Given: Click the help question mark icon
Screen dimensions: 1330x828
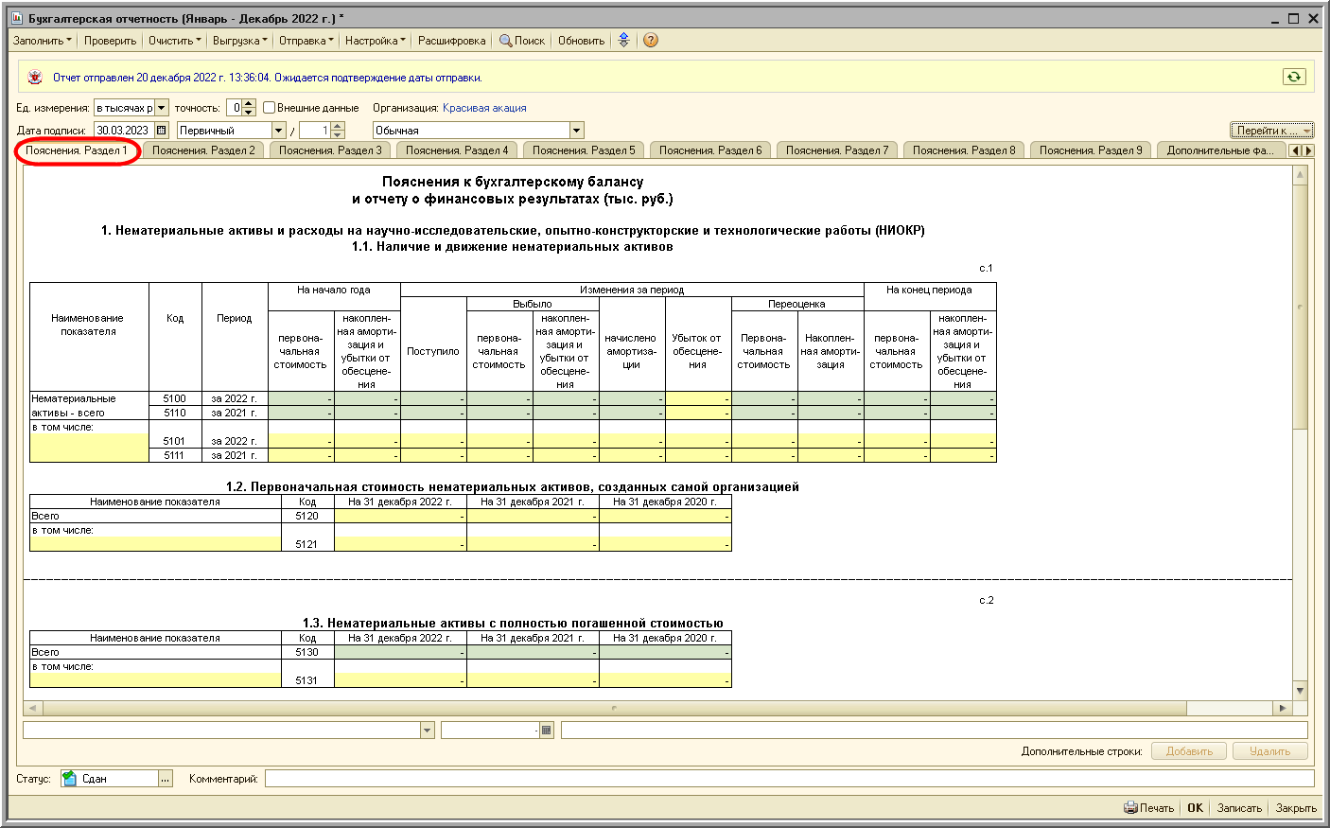Looking at the screenshot, I should click(650, 41).
